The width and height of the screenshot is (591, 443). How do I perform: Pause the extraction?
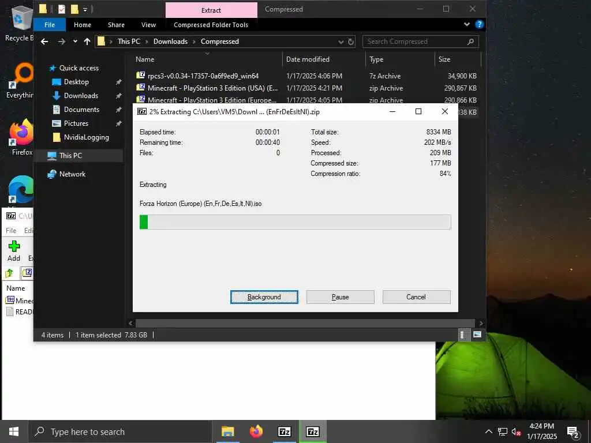[340, 297]
